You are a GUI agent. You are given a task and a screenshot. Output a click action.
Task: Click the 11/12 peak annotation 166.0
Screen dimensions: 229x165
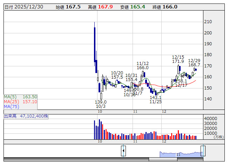pos(143,66)
